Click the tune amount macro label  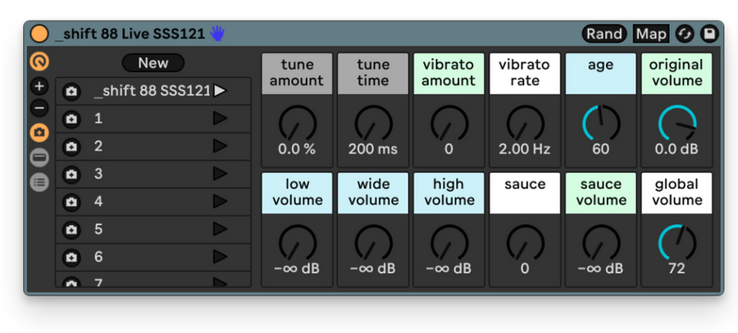point(298,74)
